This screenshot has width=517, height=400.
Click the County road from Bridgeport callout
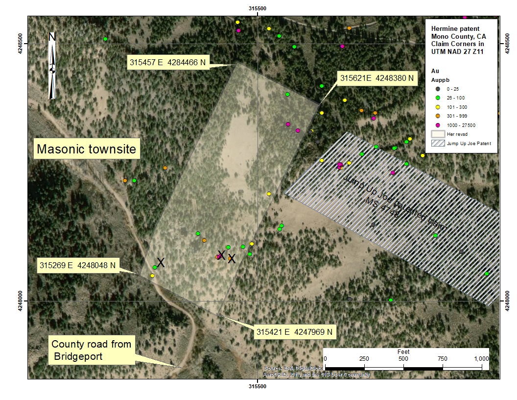click(x=91, y=350)
